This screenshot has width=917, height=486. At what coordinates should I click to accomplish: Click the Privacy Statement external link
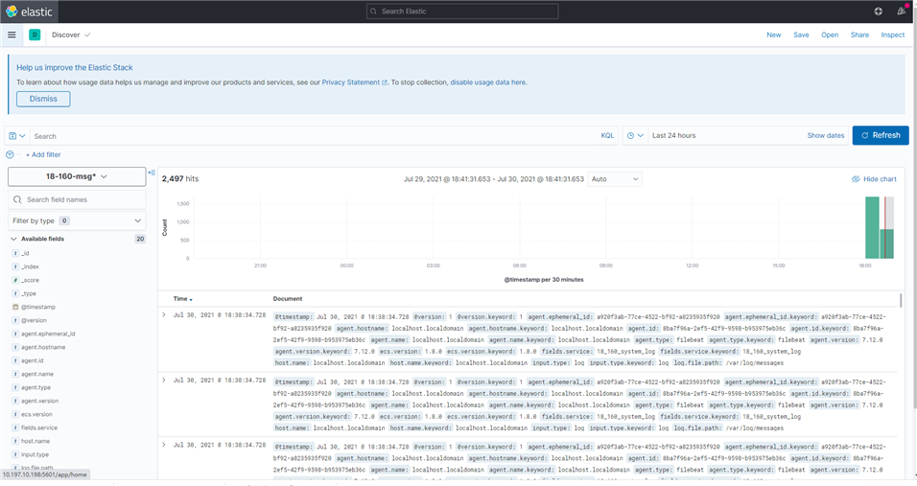coord(354,82)
